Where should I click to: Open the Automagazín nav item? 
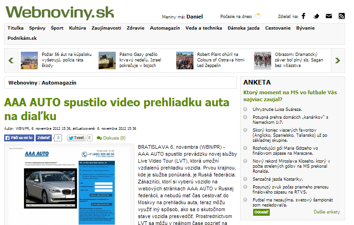pos(165,28)
